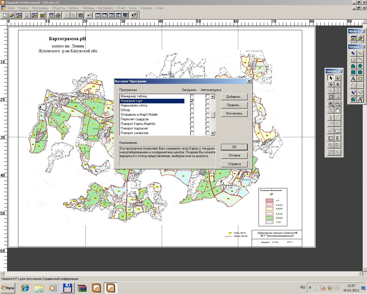
Task: Select the Grabber hand tool
Action: pyautogui.click(x=337, y=110)
